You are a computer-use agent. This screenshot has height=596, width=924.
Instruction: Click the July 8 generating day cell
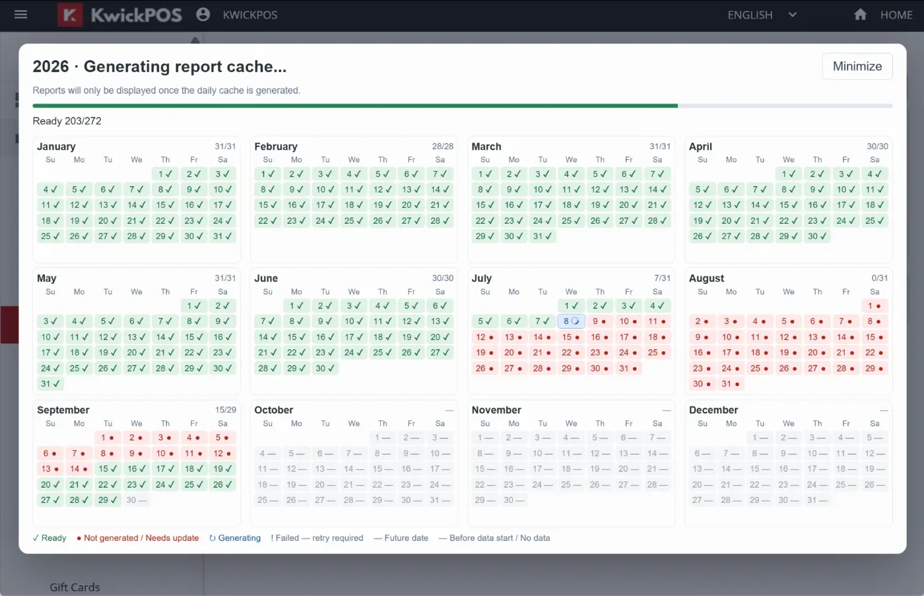[571, 321]
